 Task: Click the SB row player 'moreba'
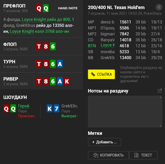(x=107, y=52)
